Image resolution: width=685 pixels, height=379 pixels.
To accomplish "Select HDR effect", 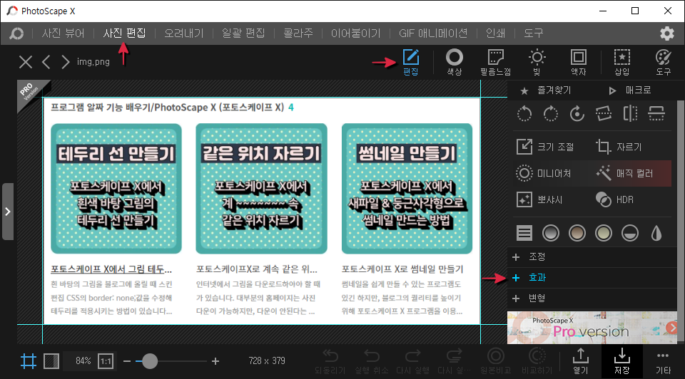I will click(x=614, y=199).
